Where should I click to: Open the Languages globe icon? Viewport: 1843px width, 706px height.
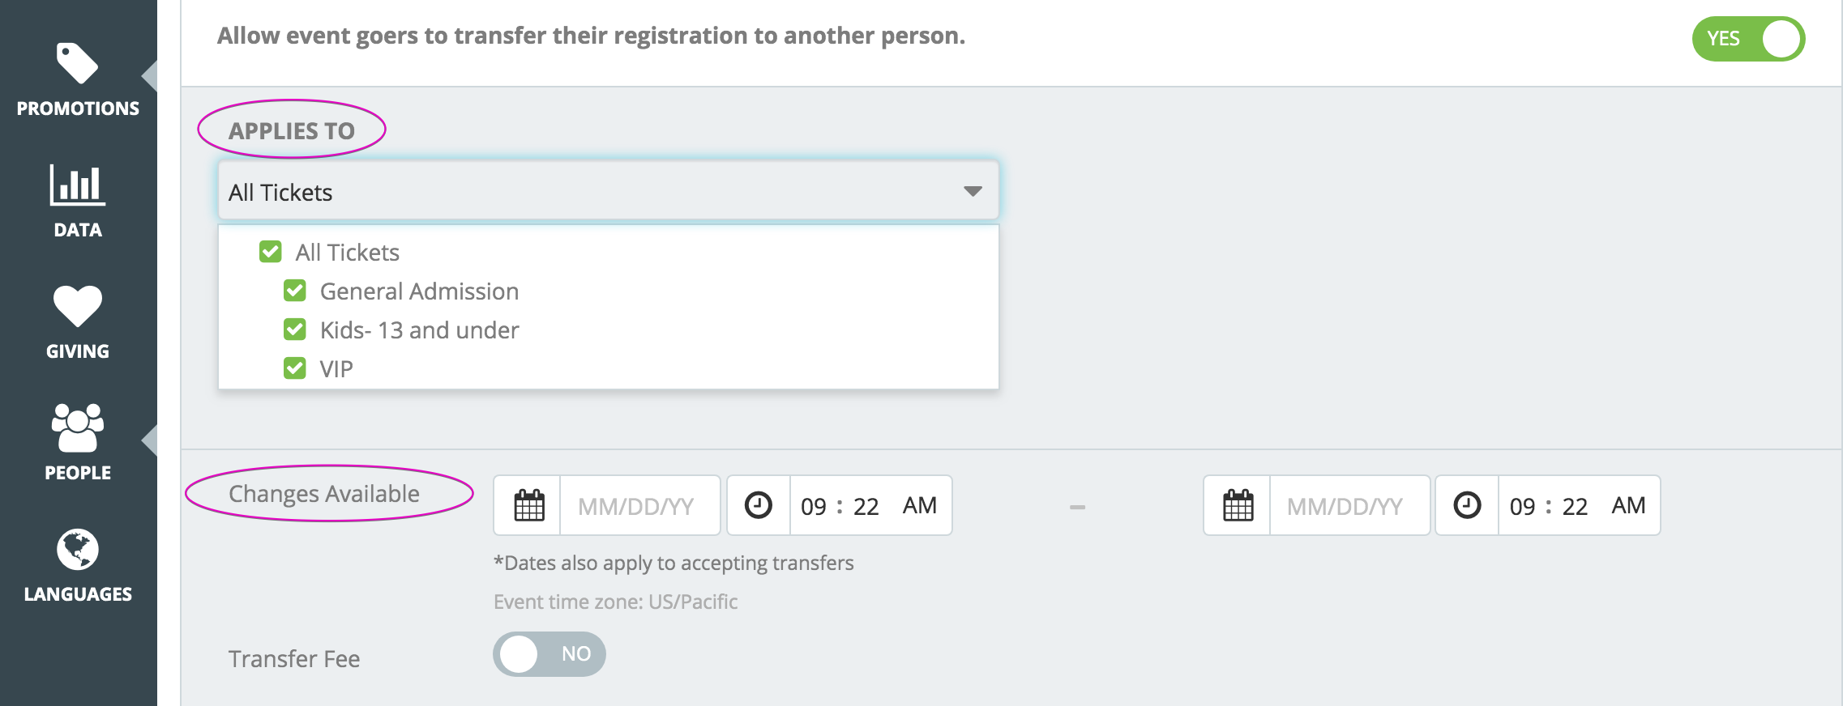pyautogui.click(x=77, y=550)
